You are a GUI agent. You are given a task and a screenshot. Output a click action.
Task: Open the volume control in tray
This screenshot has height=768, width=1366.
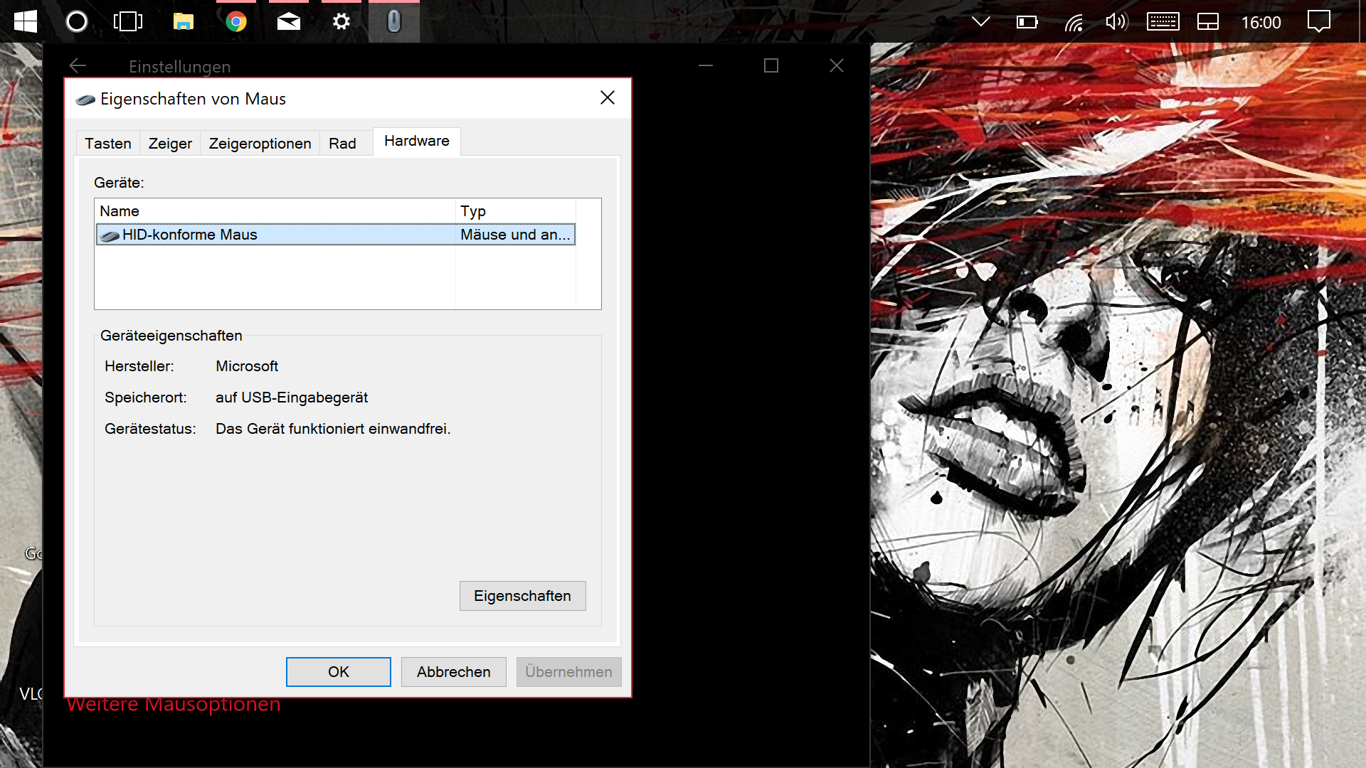click(1116, 21)
